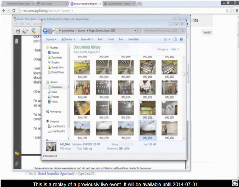Click the zoom magnifier icon in address bar

pos(227,10)
